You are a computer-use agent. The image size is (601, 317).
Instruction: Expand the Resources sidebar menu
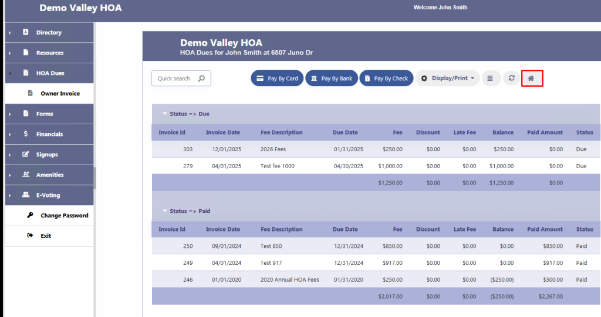pyautogui.click(x=49, y=53)
